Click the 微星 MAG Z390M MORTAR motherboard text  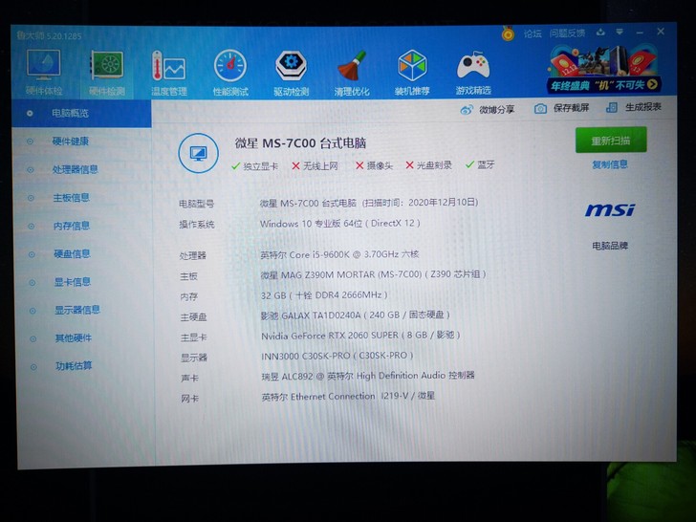[x=373, y=274]
